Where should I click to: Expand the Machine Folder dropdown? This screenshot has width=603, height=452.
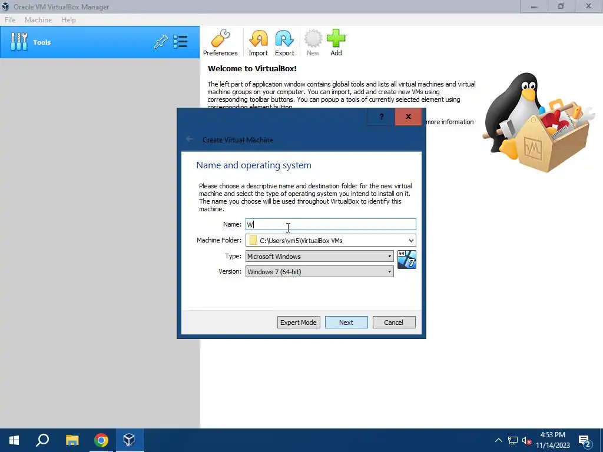(410, 241)
